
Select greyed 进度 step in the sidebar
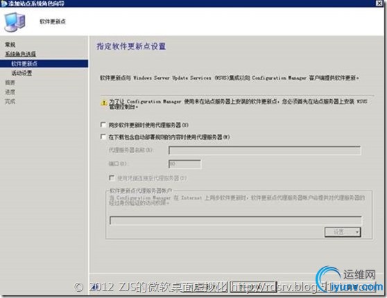pyautogui.click(x=10, y=92)
